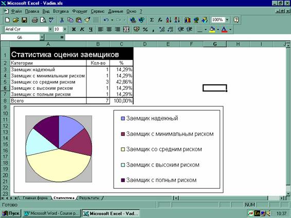Open the Arial Cyr font dropdown

(50, 29)
